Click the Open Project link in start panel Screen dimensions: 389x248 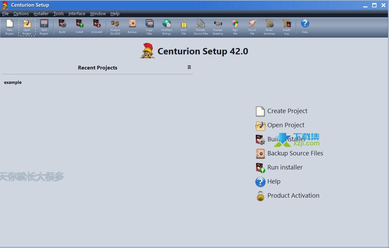[x=286, y=125]
